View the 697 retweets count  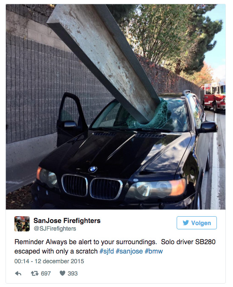46,273
